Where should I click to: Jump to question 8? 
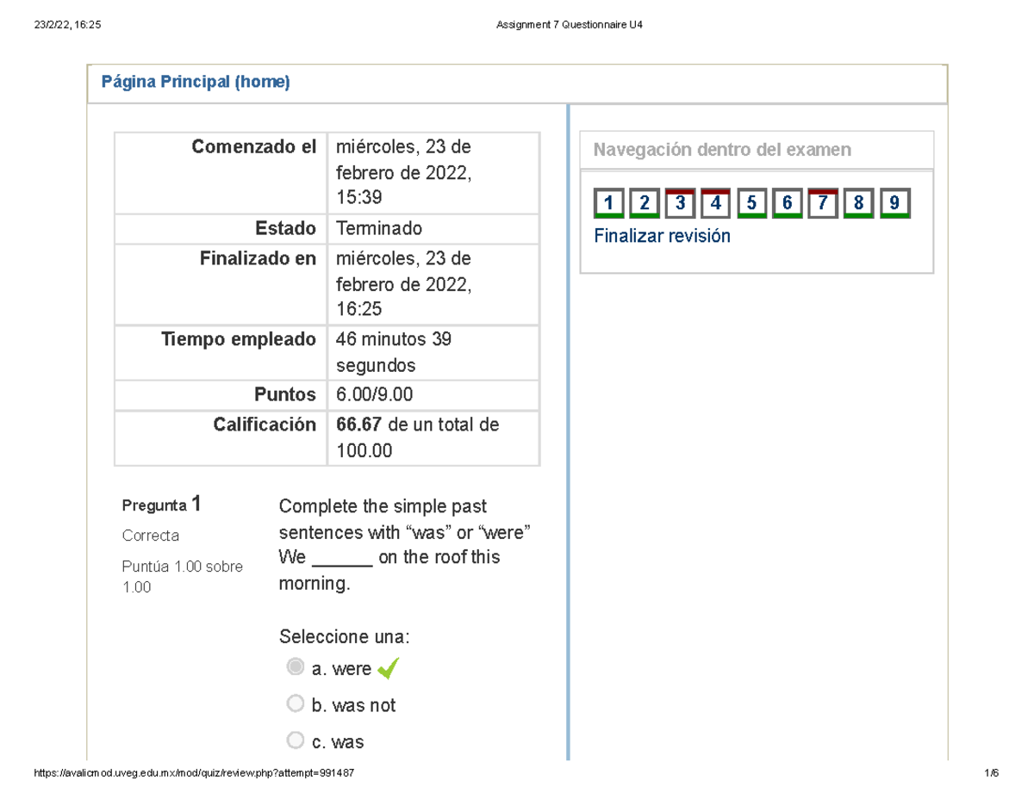coord(859,203)
